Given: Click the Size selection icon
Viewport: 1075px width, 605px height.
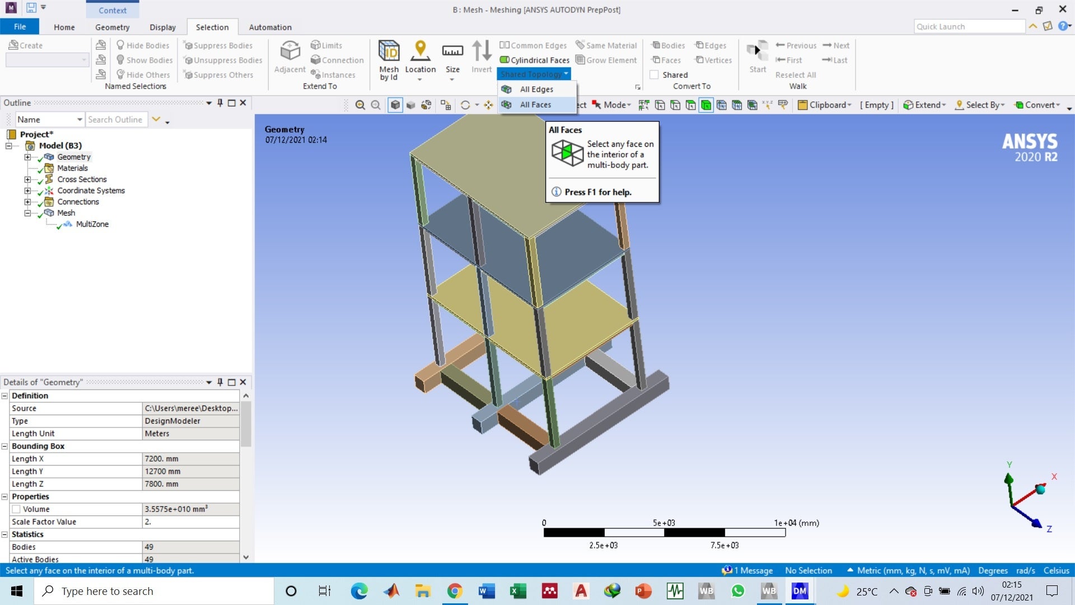Looking at the screenshot, I should (x=452, y=52).
